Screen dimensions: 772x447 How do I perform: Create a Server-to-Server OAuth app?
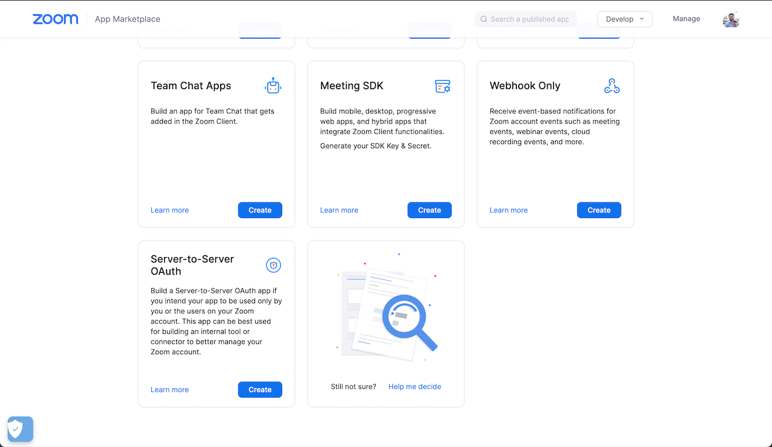point(260,390)
